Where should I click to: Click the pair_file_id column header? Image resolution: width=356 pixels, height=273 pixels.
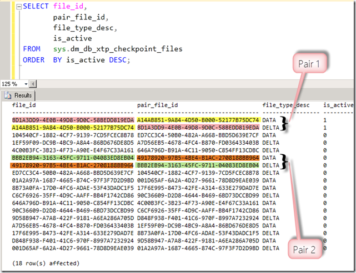coord(157,105)
